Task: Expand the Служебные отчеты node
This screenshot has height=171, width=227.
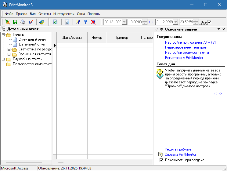Action: click(x=3, y=59)
